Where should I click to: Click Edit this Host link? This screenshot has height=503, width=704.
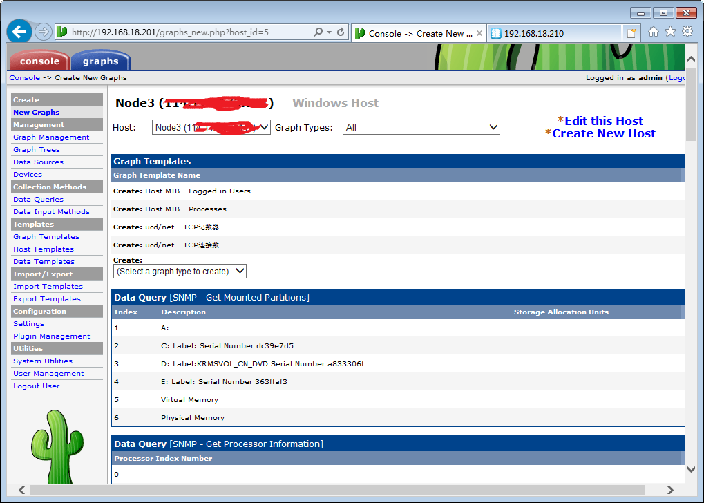click(603, 121)
